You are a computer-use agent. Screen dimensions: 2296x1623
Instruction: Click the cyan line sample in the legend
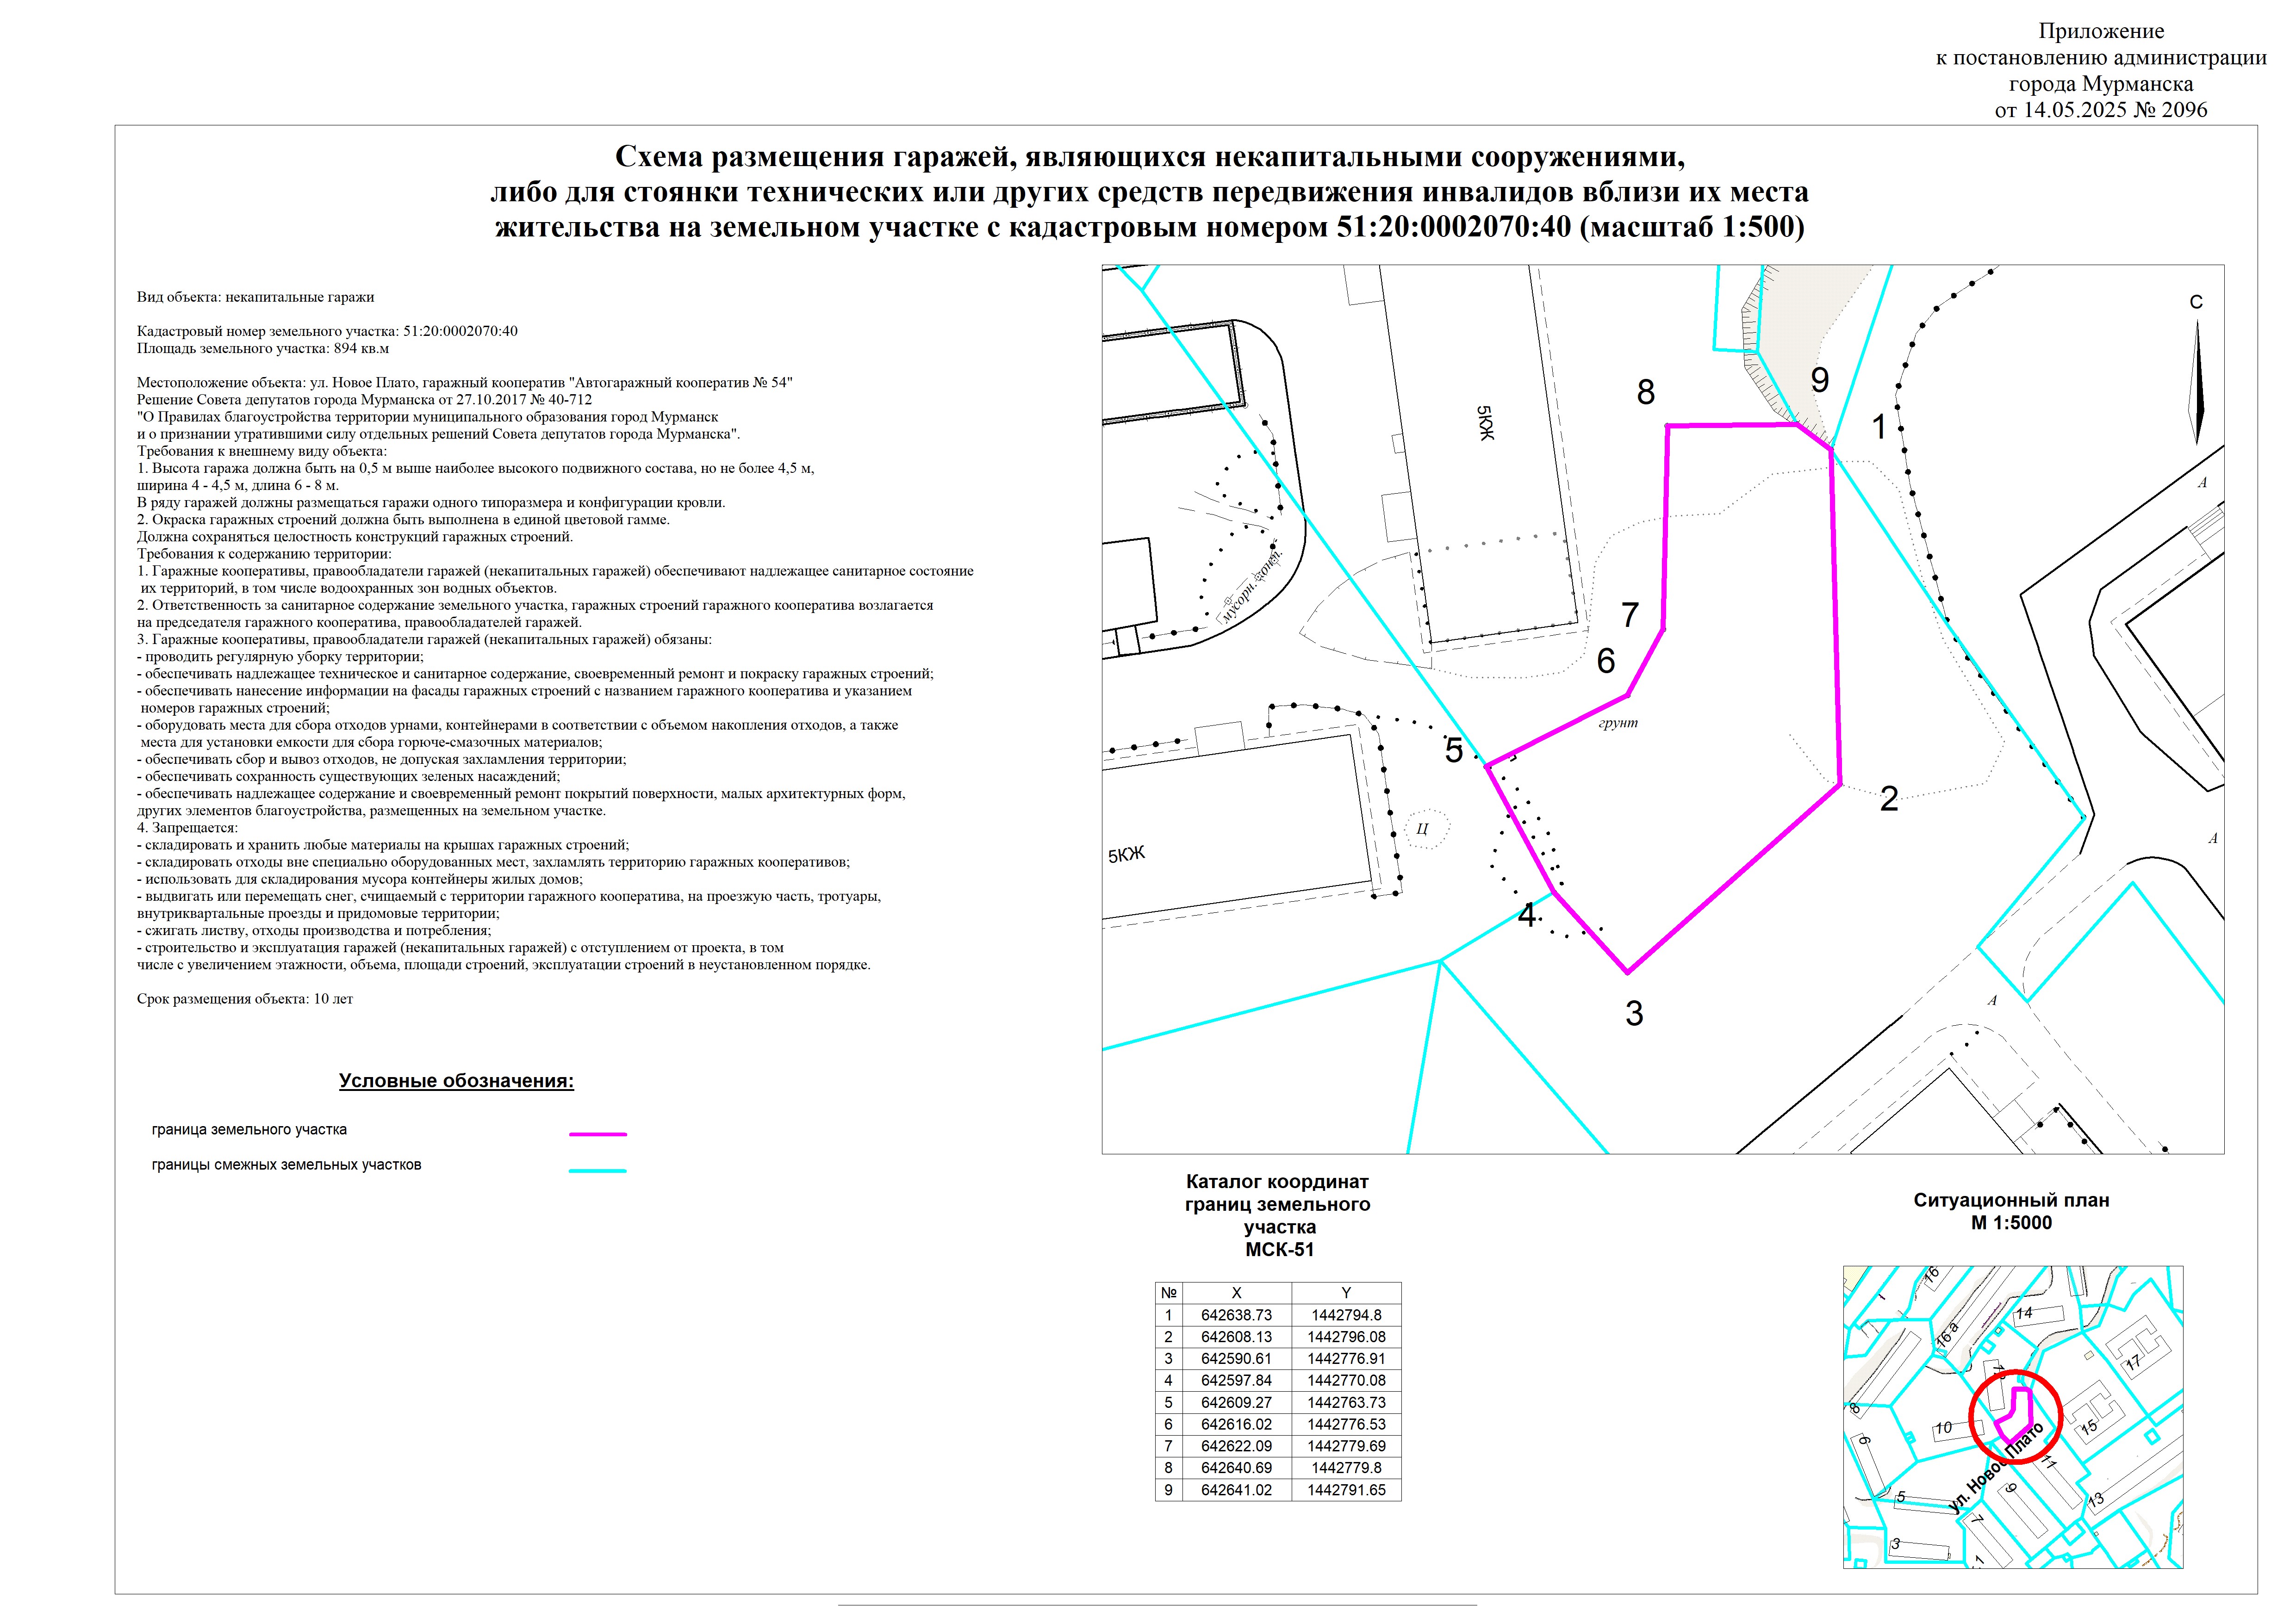click(x=597, y=1170)
